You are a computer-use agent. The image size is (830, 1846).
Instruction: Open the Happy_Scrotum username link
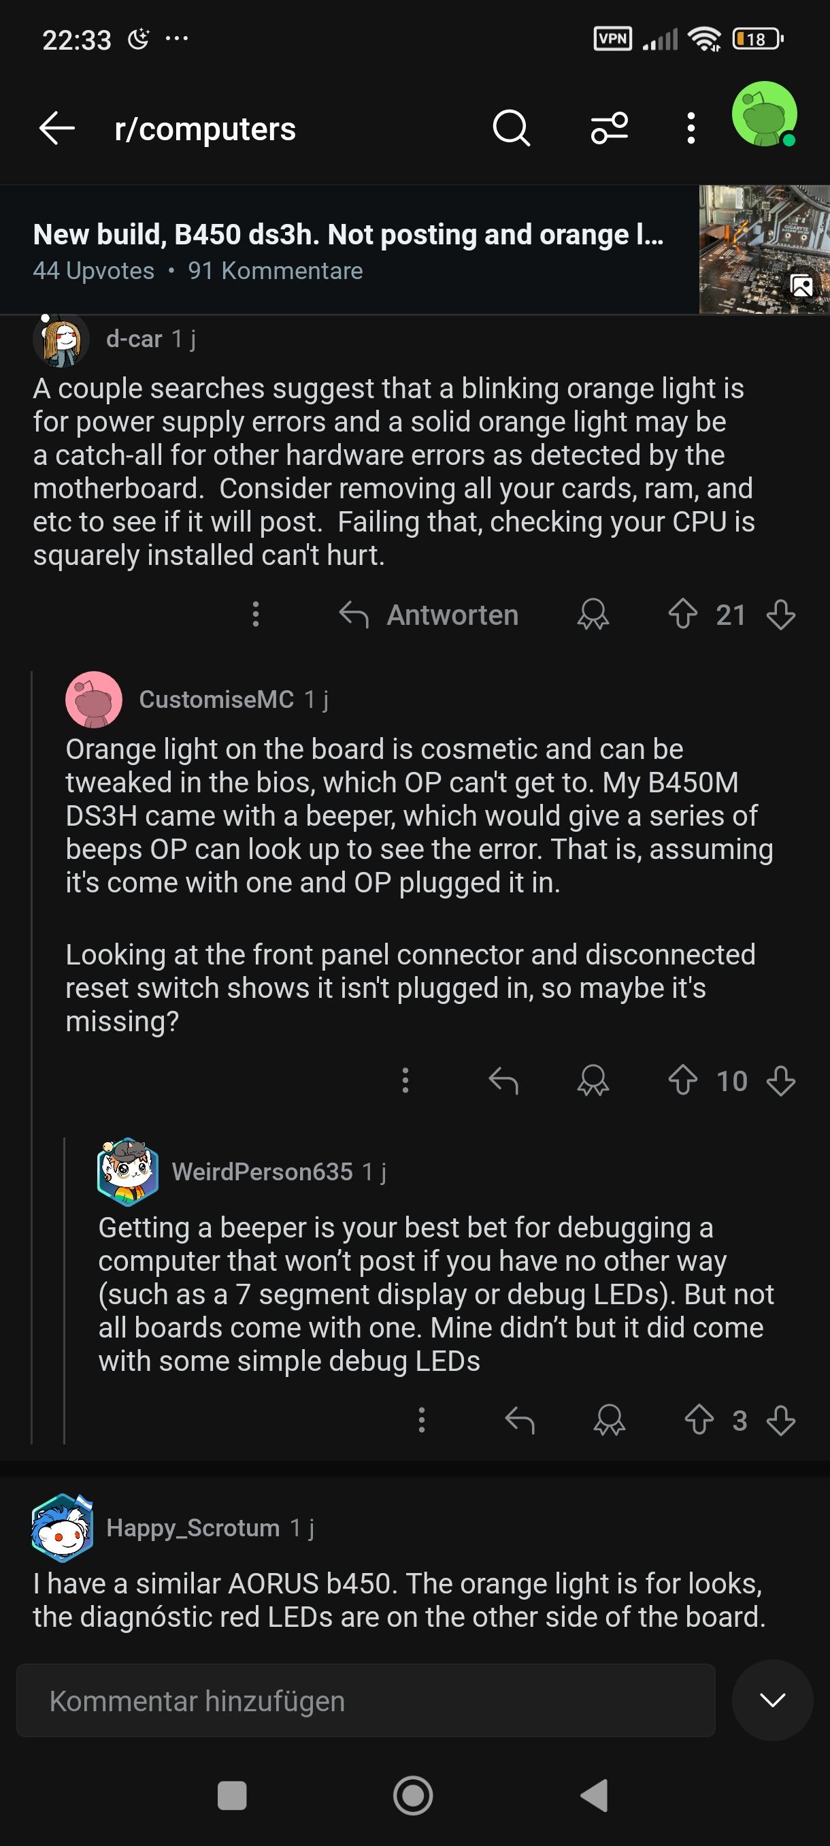(x=193, y=1528)
